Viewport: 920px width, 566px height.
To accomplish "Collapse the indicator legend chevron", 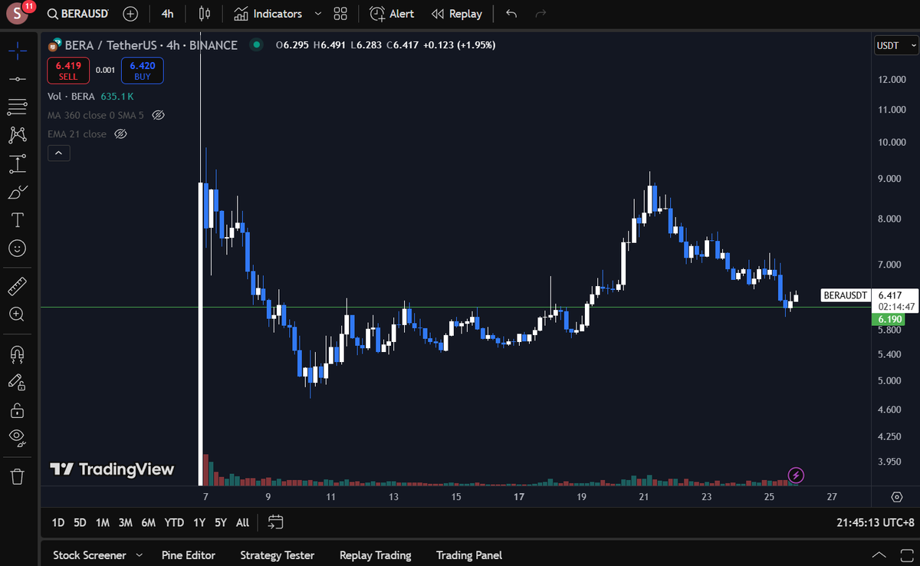I will tap(59, 153).
